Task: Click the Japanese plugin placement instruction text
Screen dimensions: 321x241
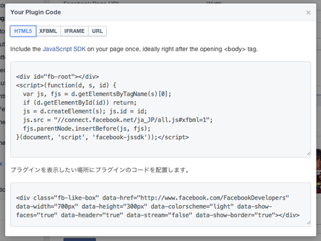Action: click(100, 170)
